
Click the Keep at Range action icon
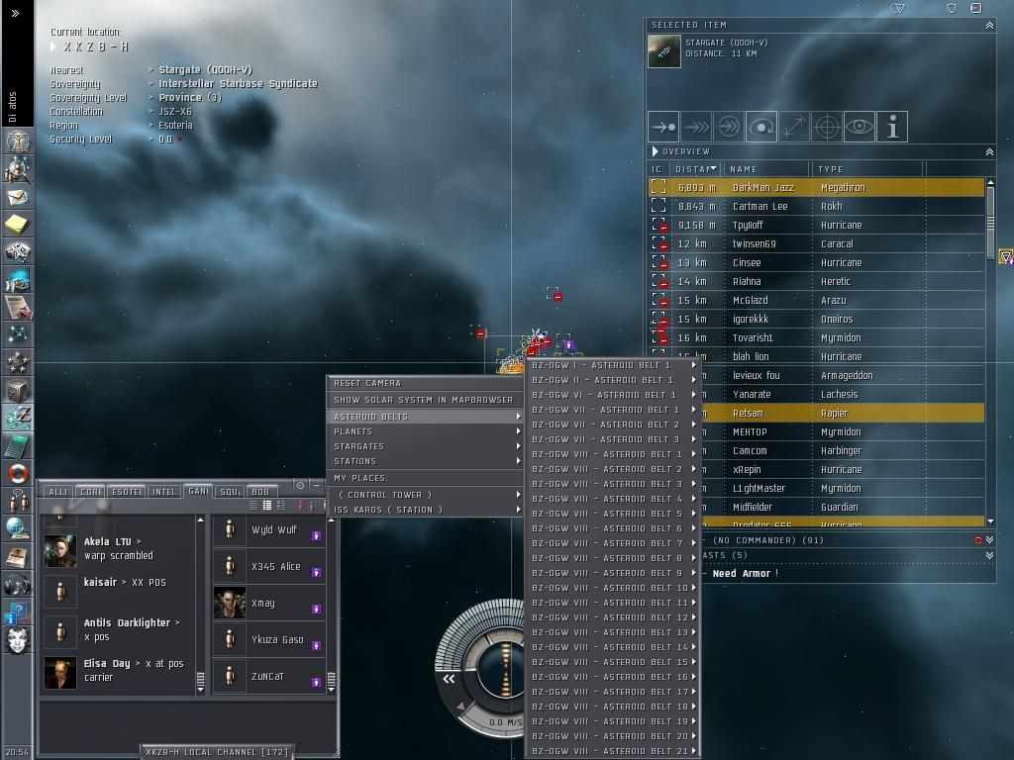pyautogui.click(x=794, y=127)
